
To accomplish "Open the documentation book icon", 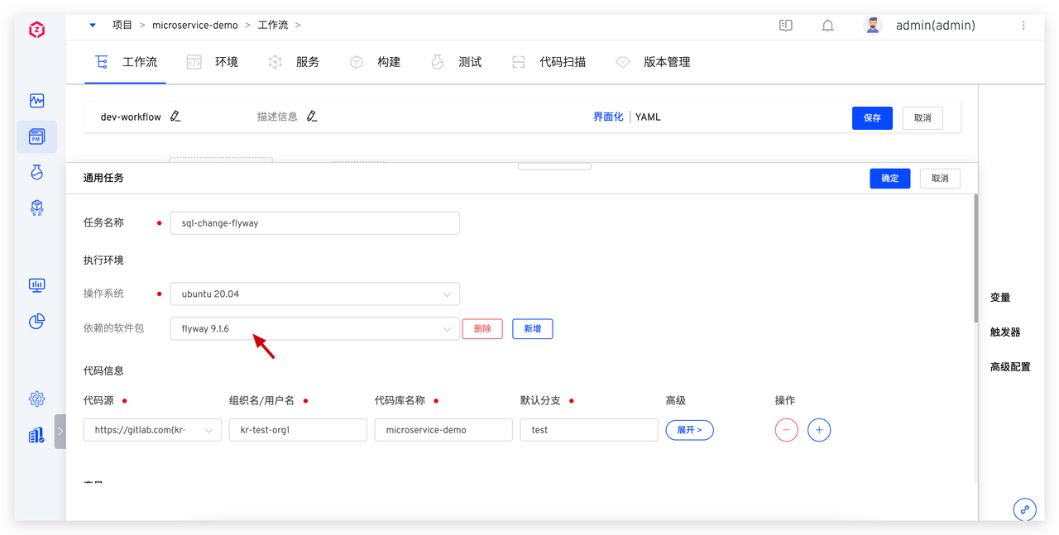I will (786, 26).
